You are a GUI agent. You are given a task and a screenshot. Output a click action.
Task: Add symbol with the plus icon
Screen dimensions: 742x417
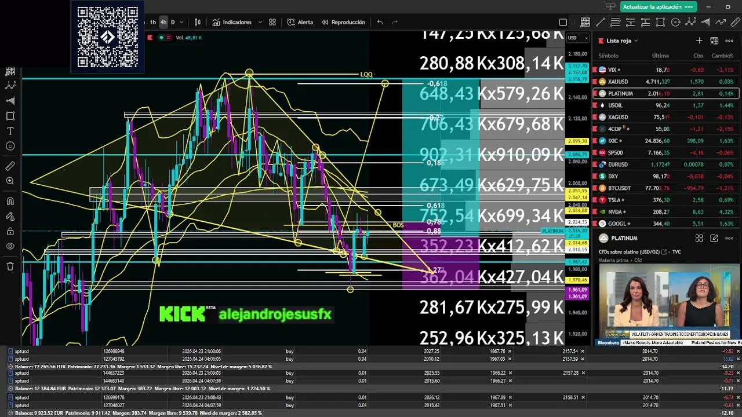pos(699,41)
